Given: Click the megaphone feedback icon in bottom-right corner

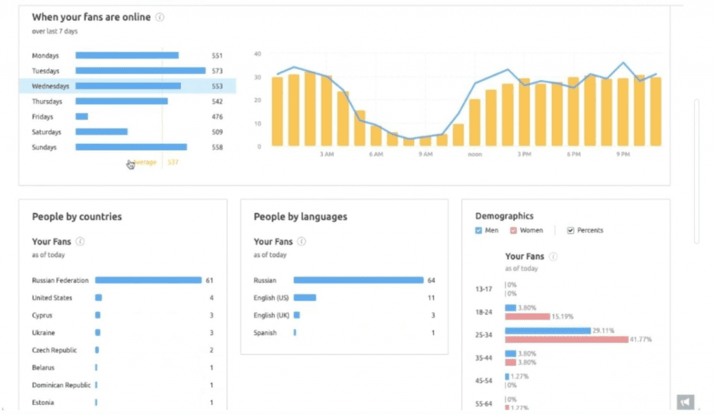Looking at the screenshot, I should (x=685, y=401).
